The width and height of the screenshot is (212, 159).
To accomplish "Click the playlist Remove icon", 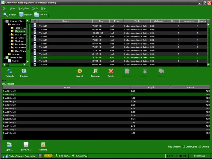I will pyautogui.click(x=43, y=145).
